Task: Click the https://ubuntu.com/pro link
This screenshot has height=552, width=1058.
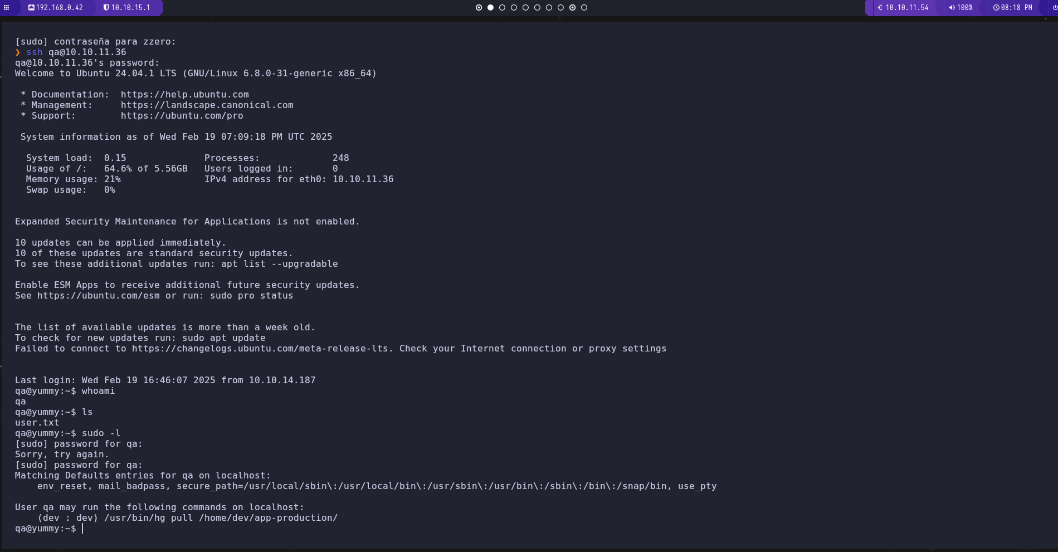Action: [182, 116]
